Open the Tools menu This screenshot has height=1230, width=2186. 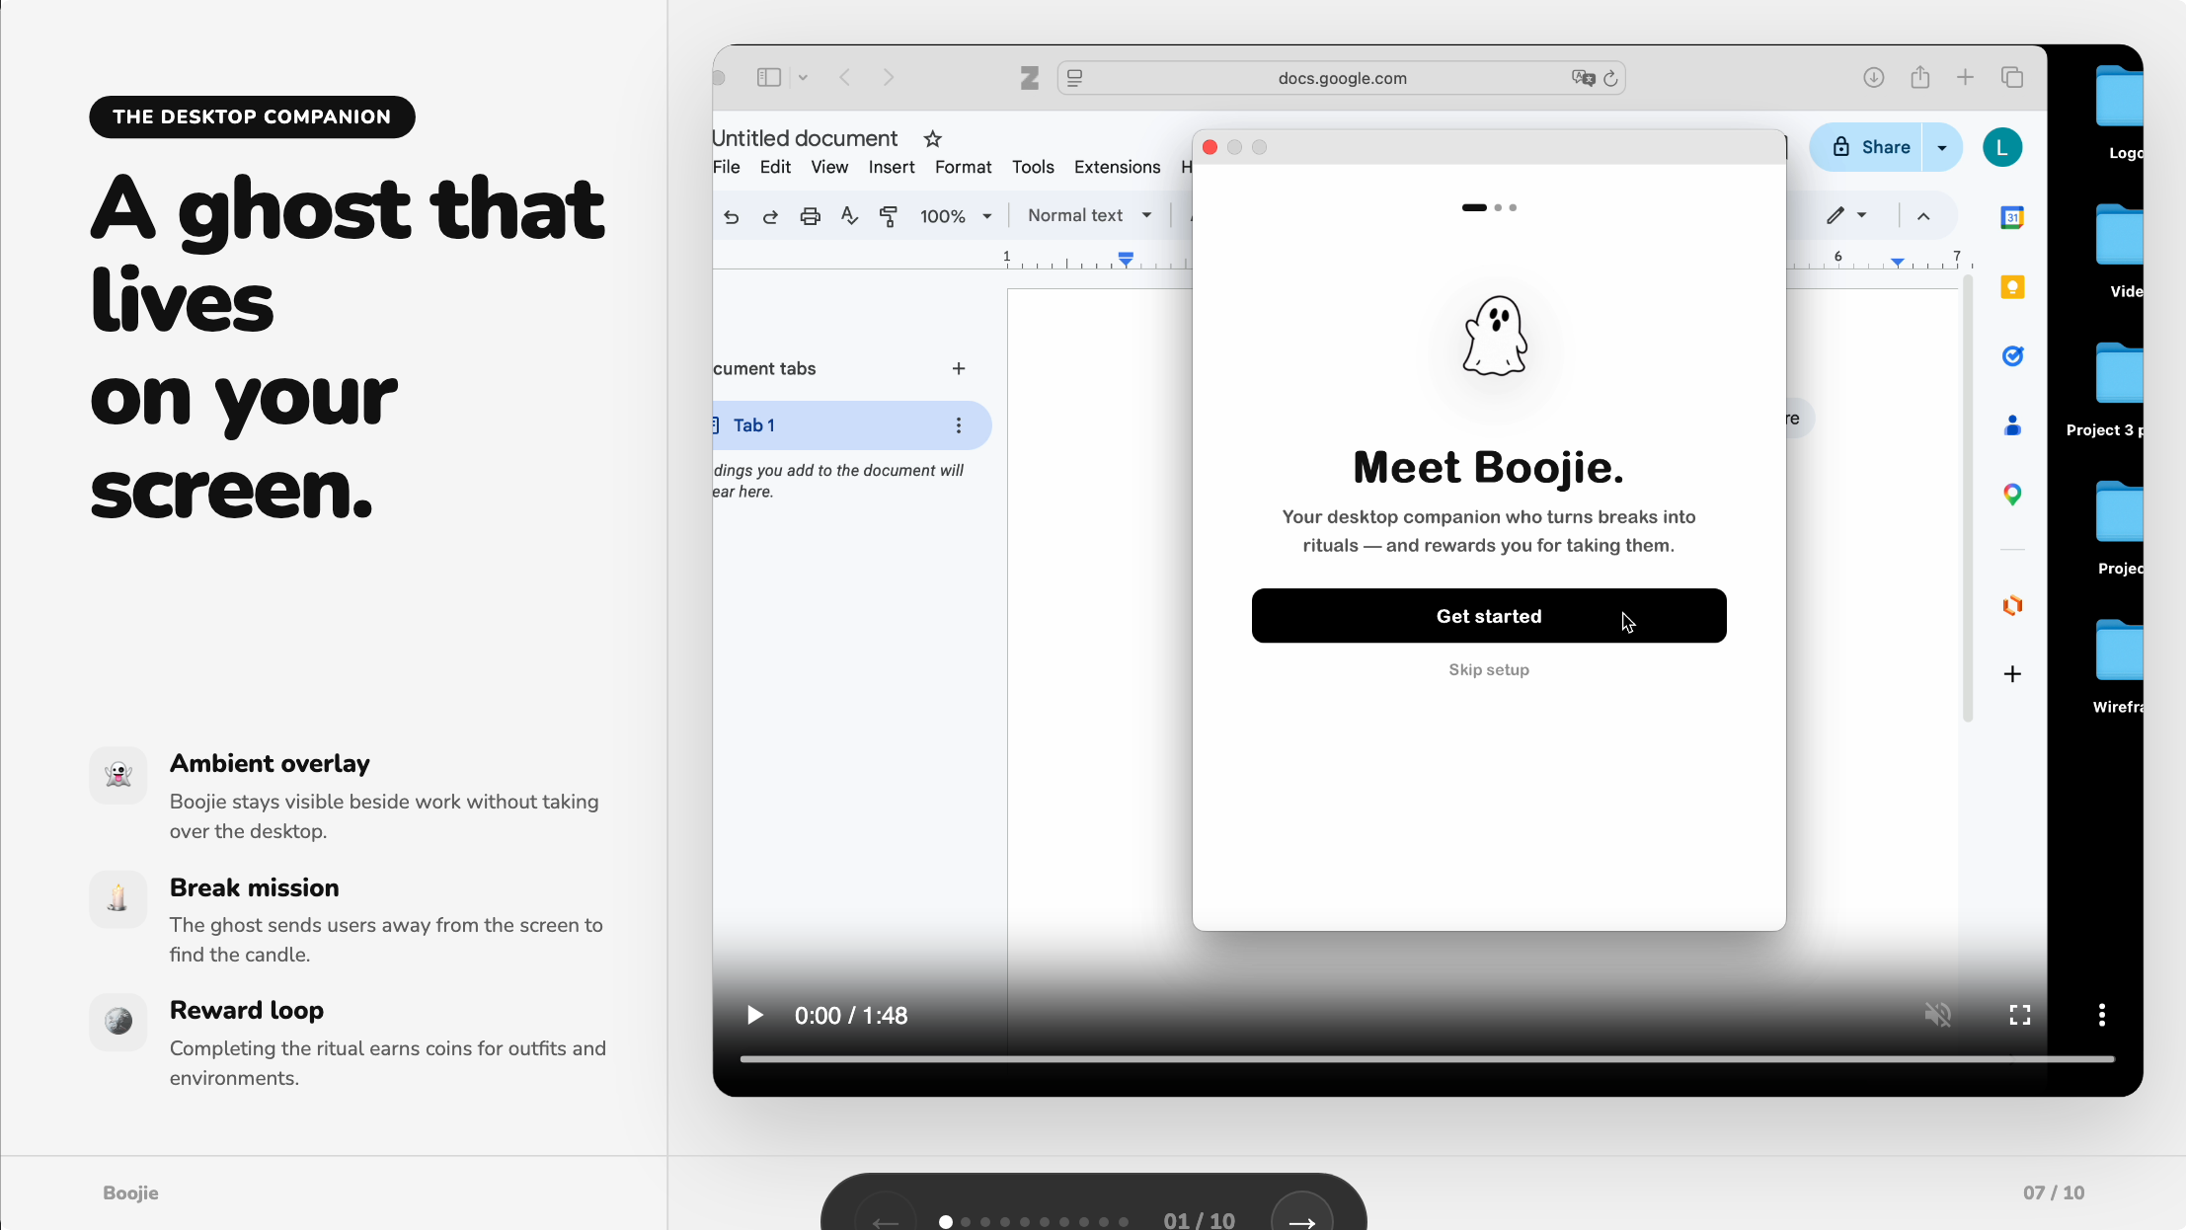coord(1033,167)
